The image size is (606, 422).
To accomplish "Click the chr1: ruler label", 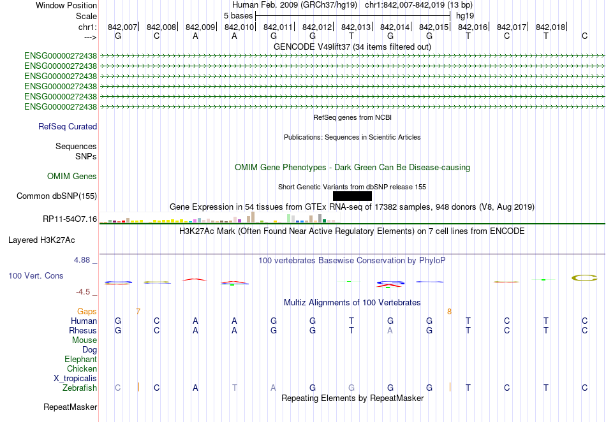I will (x=88, y=27).
